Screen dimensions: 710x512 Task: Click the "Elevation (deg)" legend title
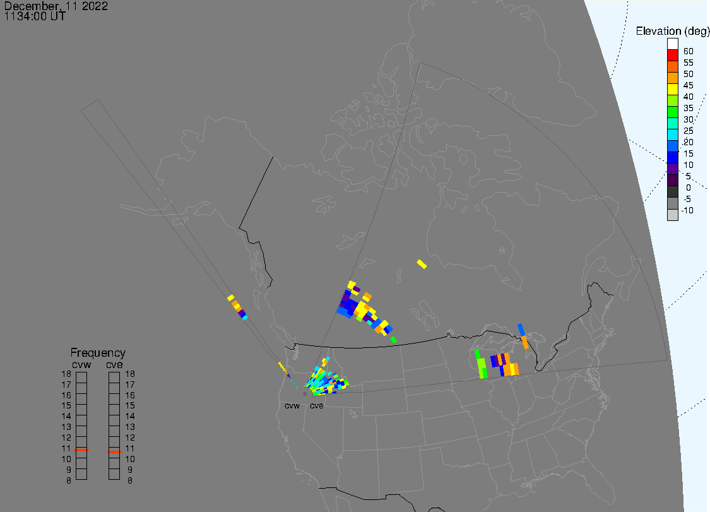point(672,31)
